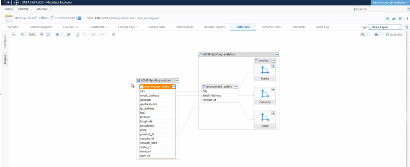Click the data catalog compass logo icon
This screenshot has width=410, height=167.
pyautogui.click(x=16, y=3)
